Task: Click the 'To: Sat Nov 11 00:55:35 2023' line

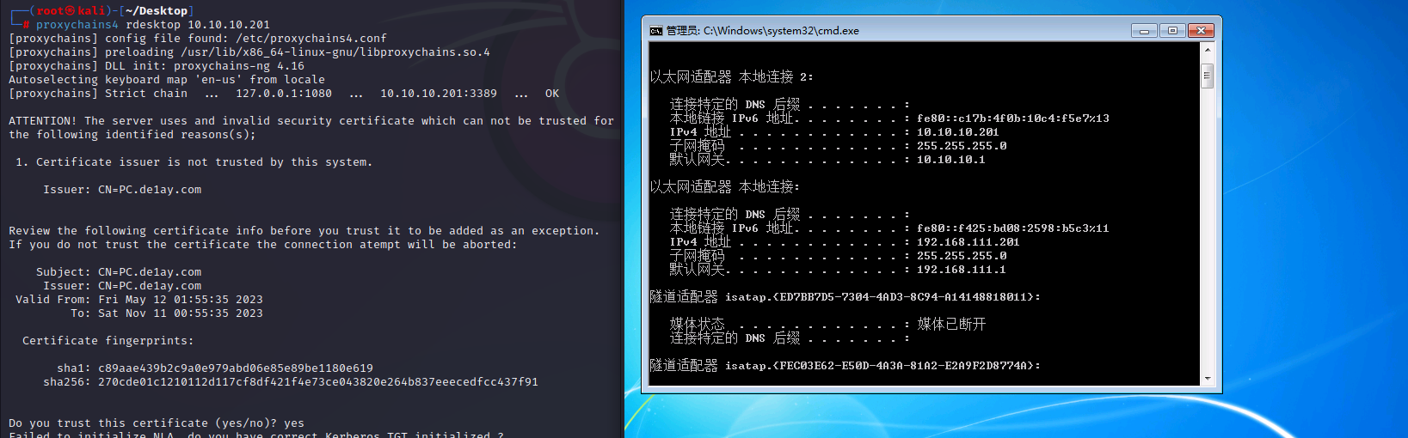Action: click(x=167, y=313)
